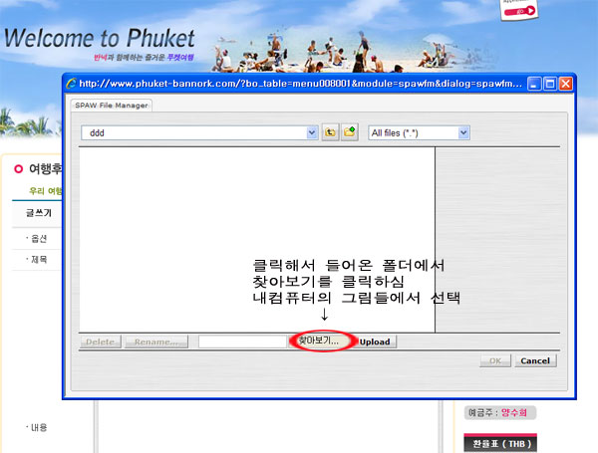This screenshot has height=453, width=598.
Task: Click the Delete button
Action: 100,341
